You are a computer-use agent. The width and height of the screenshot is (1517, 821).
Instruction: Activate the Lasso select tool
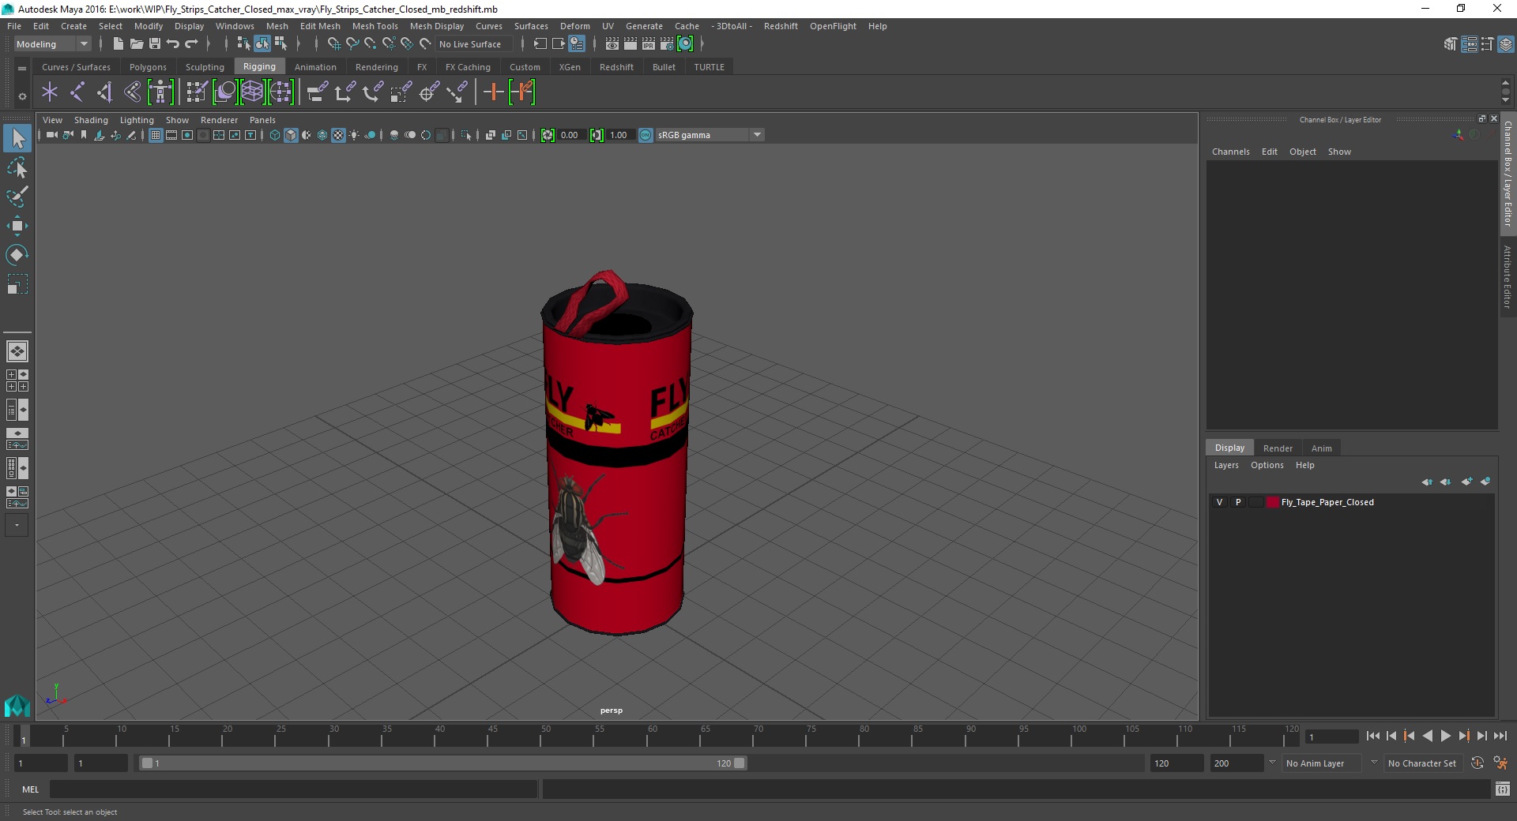(17, 167)
